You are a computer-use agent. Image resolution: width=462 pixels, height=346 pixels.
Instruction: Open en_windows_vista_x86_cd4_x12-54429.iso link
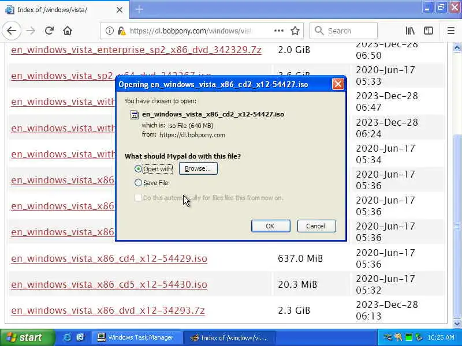109,258
